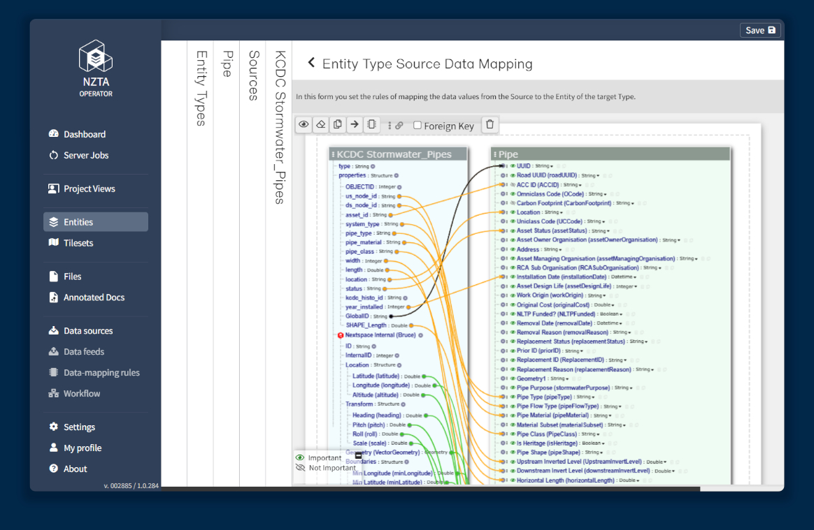Click the Tilesets map icon
Viewport: 814px width, 530px height.
53,242
